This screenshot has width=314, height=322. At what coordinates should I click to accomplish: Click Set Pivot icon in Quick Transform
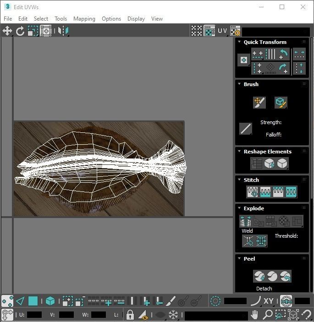point(244,60)
